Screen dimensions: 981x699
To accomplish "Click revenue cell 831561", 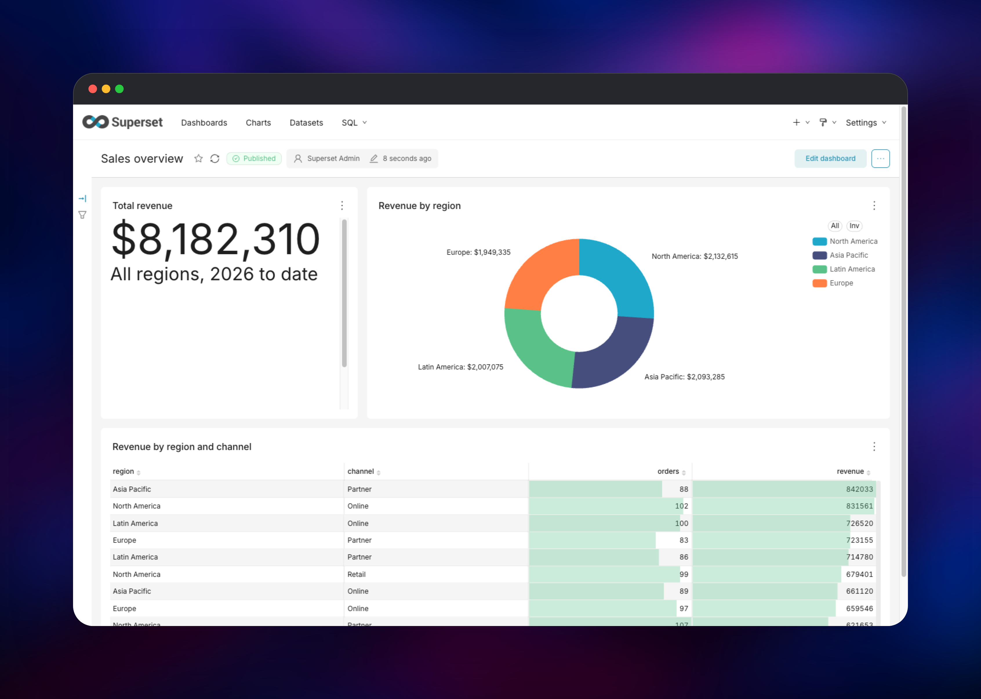I will pos(784,506).
